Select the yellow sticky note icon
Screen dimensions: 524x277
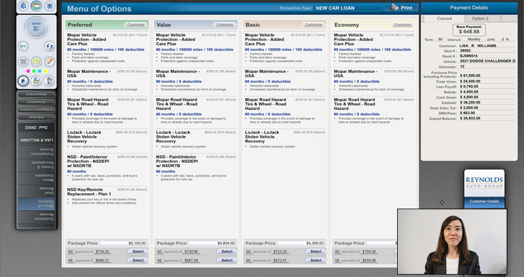[36, 62]
